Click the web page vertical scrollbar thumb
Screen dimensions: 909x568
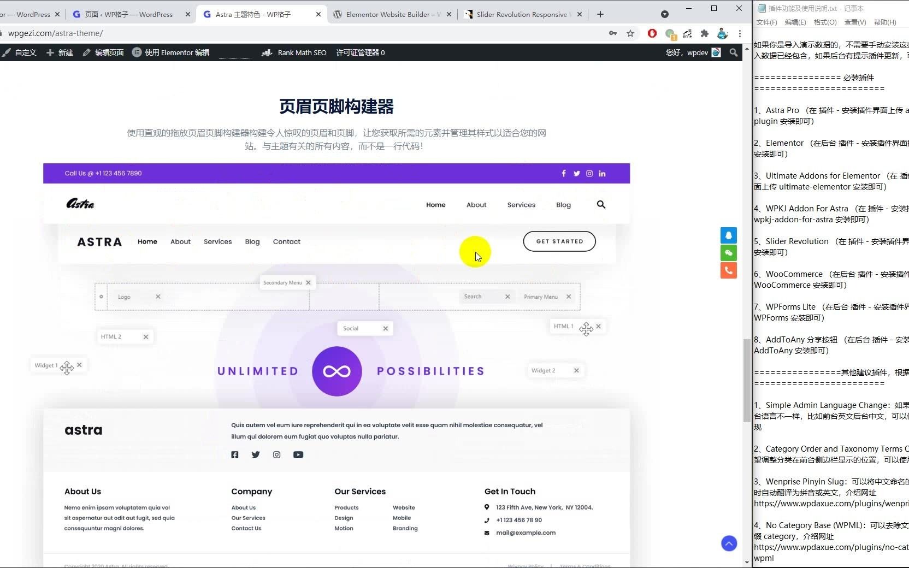click(747, 380)
